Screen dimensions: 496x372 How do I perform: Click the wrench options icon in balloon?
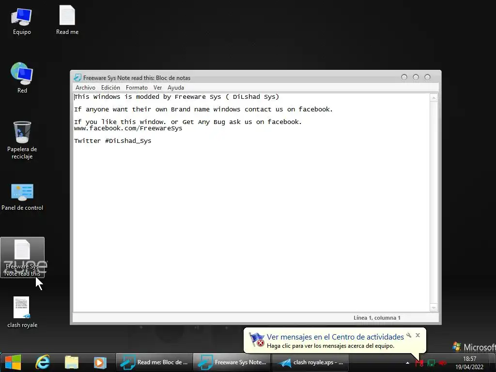(409, 335)
